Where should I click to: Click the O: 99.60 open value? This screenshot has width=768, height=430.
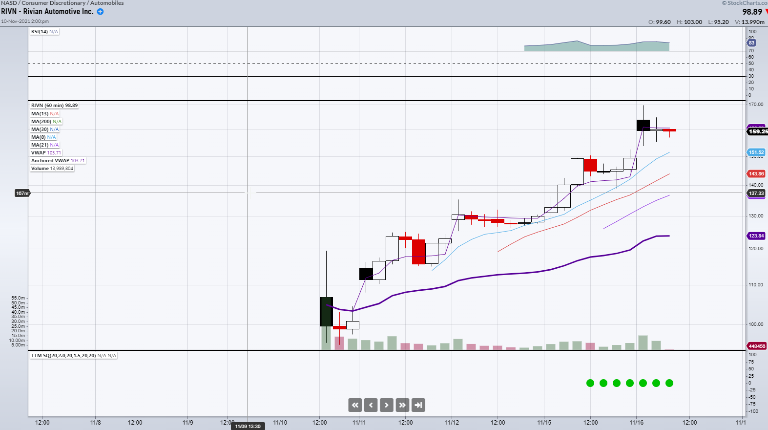pyautogui.click(x=660, y=22)
